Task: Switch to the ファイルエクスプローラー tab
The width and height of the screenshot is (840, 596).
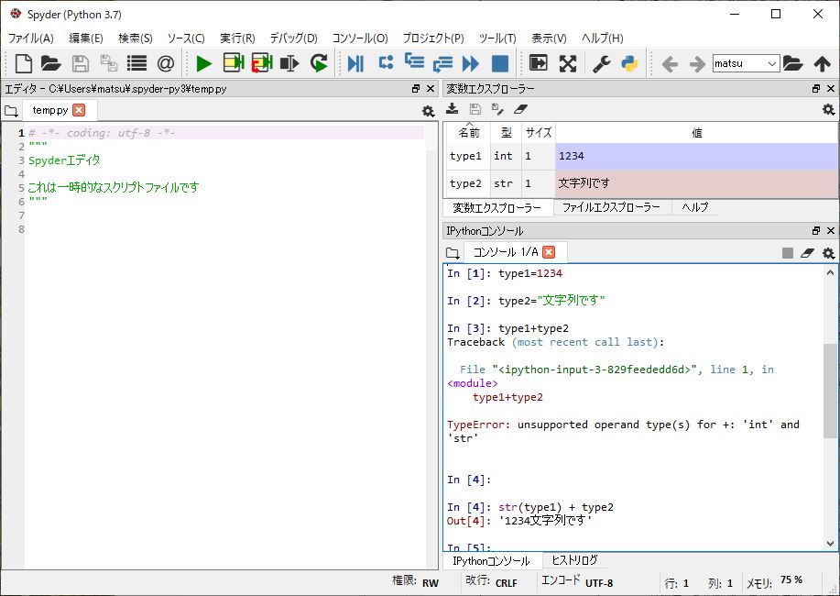Action: [611, 207]
